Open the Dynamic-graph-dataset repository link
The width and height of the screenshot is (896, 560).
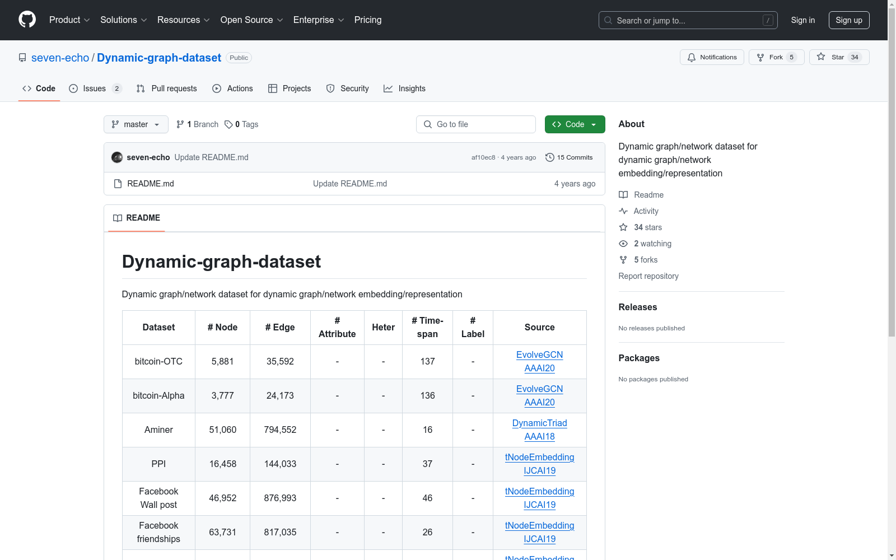[x=159, y=58]
